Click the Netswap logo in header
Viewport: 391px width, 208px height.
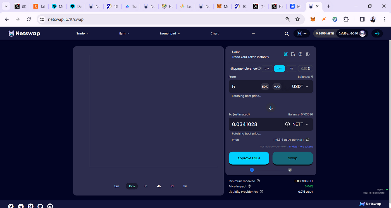coord(24,34)
